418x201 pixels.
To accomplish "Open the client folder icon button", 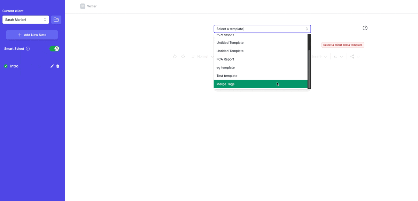I will [56, 20].
